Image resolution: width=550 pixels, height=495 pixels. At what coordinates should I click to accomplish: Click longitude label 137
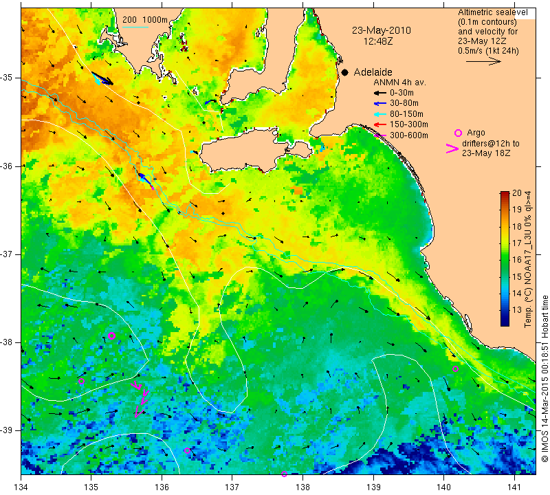coord(232,487)
